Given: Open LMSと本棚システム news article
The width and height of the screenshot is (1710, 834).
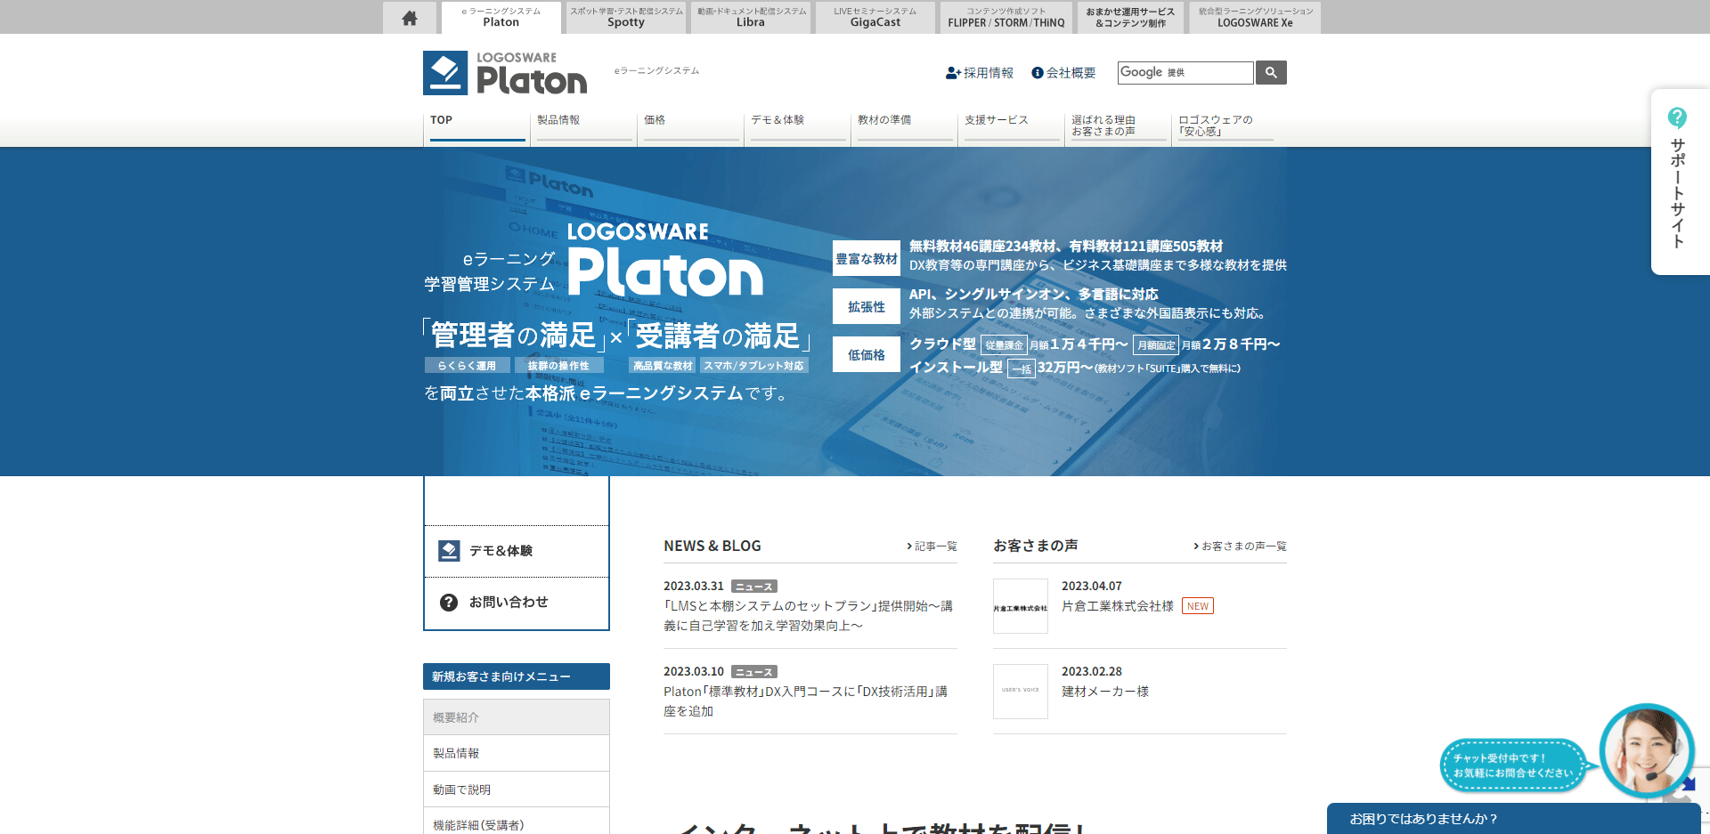Looking at the screenshot, I should tap(809, 616).
